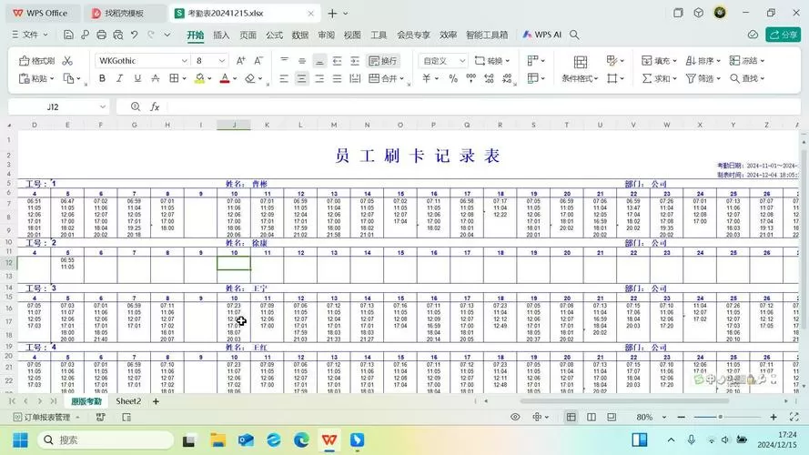This screenshot has width=809, height=455.
Task: Switch to the 数据 Data tab
Action: (300, 35)
